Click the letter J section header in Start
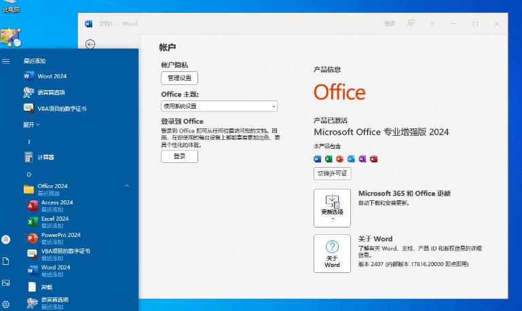The image size is (522, 311). (x=29, y=142)
